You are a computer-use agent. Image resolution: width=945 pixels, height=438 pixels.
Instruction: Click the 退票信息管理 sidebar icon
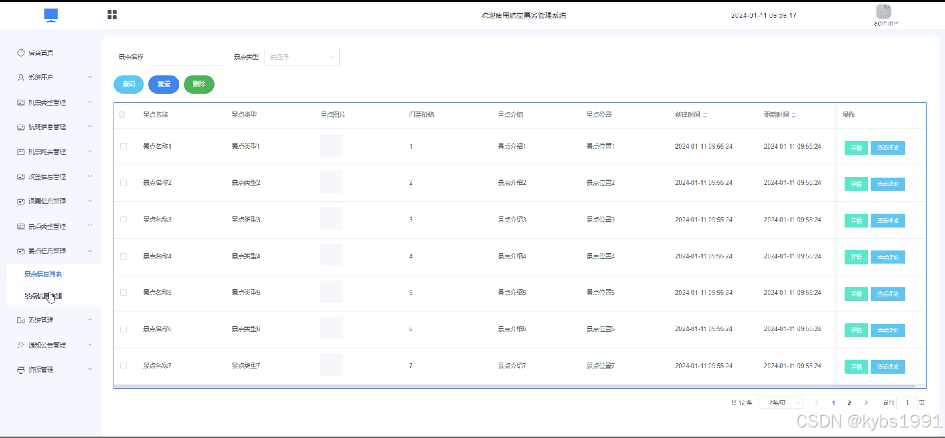point(21,201)
